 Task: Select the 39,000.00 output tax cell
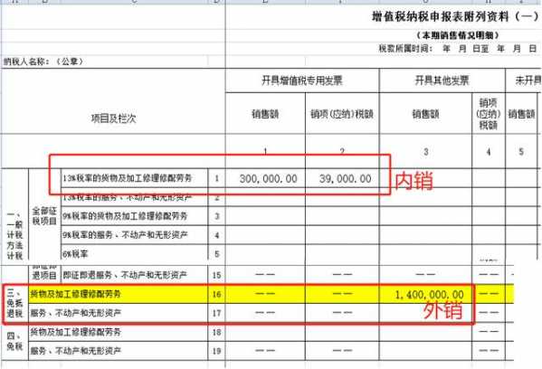[x=342, y=178]
